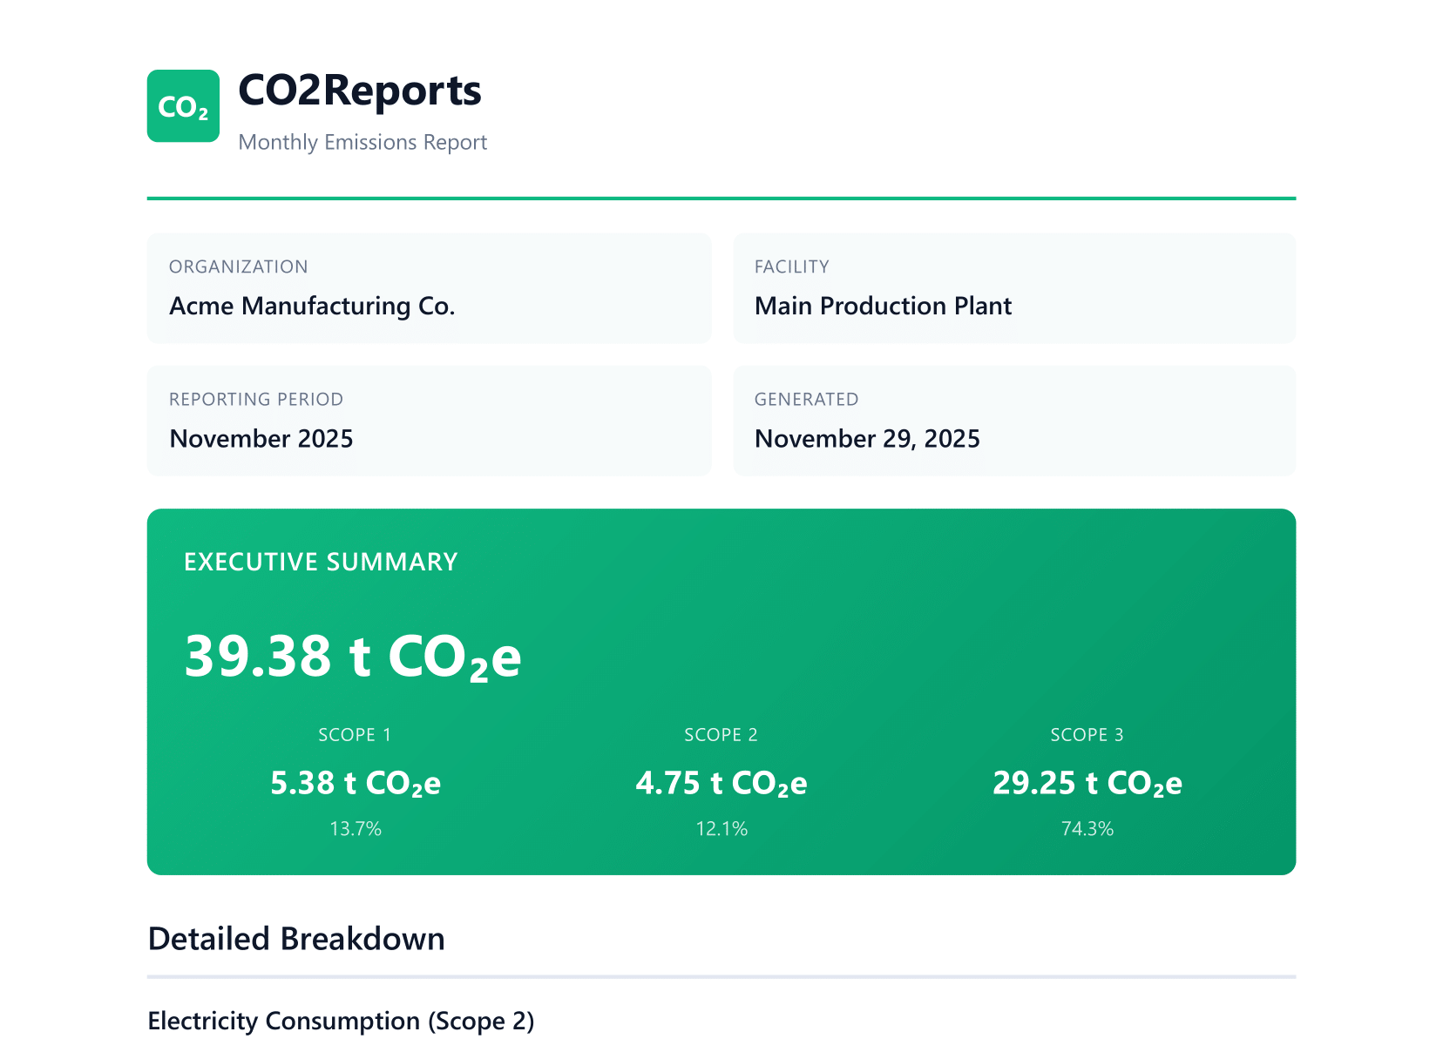Click the Electricity Consumption (Scope 2) heading

click(341, 1021)
